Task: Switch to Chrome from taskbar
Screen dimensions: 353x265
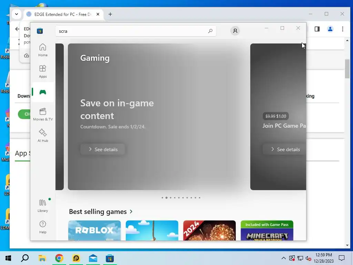Action: [59, 258]
